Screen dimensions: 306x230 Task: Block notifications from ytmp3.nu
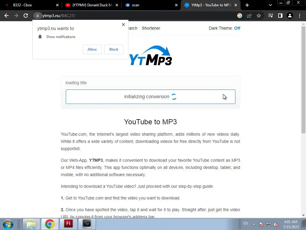point(114,49)
